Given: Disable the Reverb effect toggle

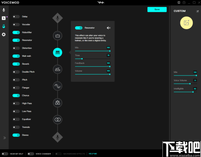Looking at the screenshot, I should (x=16, y=64).
